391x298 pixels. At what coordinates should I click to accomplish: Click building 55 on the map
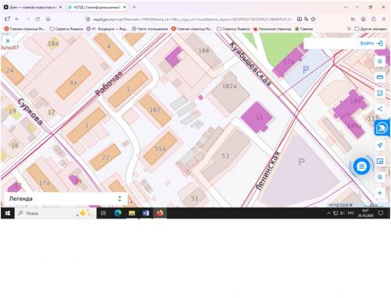click(x=257, y=117)
